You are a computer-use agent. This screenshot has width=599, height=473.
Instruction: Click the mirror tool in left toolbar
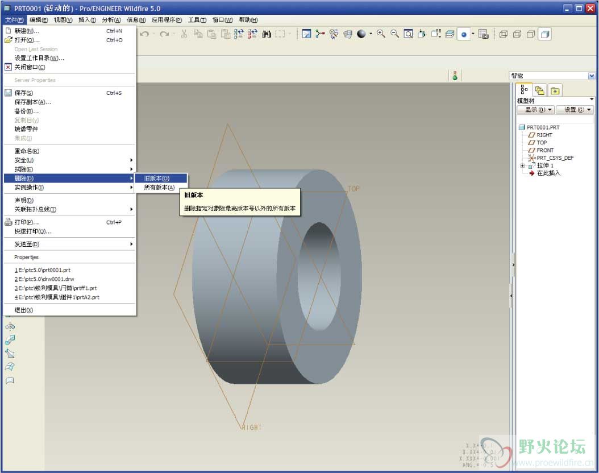[x=10, y=327]
